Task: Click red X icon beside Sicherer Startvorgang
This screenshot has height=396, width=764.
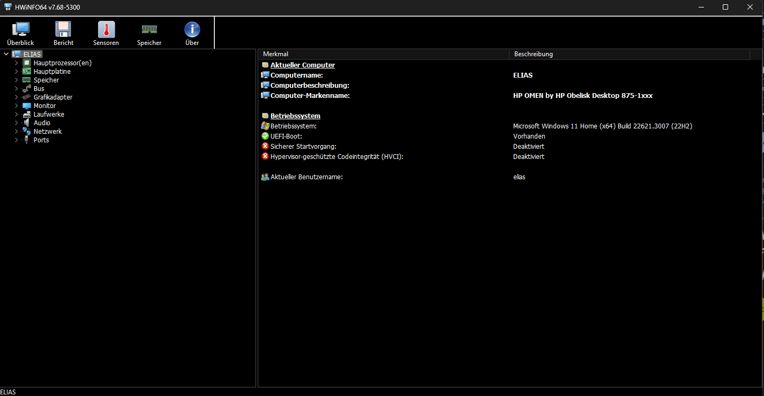Action: tap(265, 146)
